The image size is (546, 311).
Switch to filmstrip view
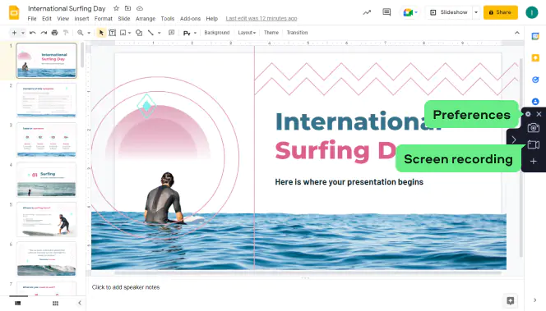tap(18, 304)
